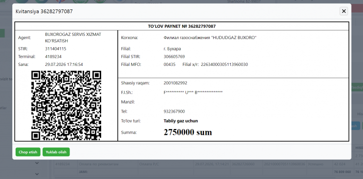Click the Yuklab olish download button
Image resolution: width=363 pixels, height=179 pixels.
[x=56, y=152]
